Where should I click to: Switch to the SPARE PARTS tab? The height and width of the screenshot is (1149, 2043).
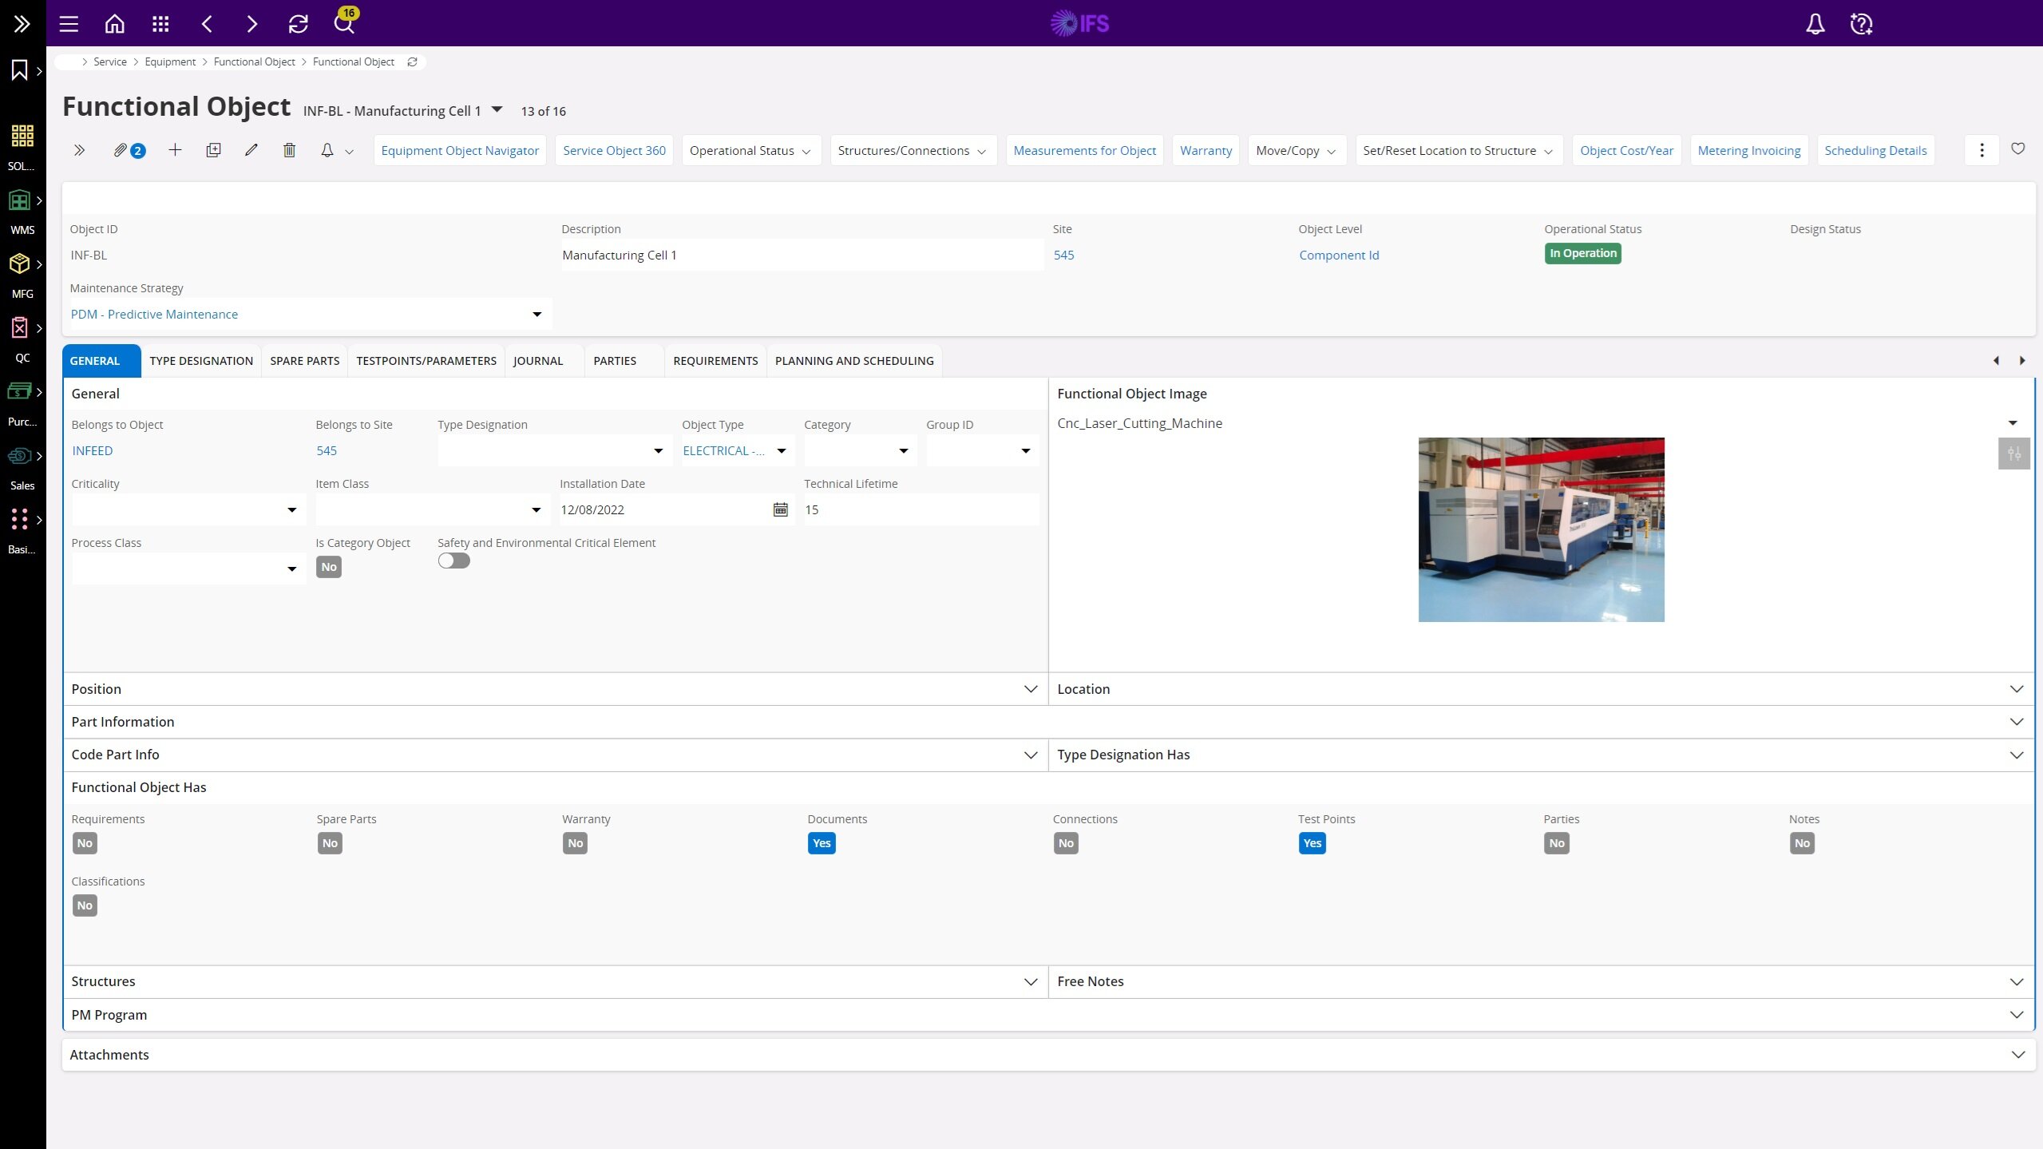pyautogui.click(x=304, y=361)
